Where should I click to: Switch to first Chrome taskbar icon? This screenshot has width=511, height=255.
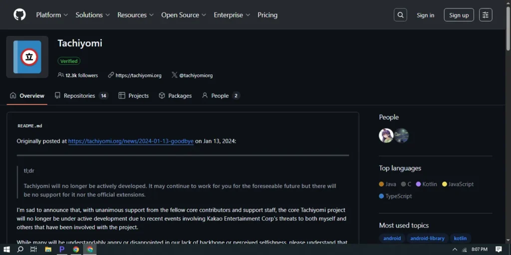76,250
